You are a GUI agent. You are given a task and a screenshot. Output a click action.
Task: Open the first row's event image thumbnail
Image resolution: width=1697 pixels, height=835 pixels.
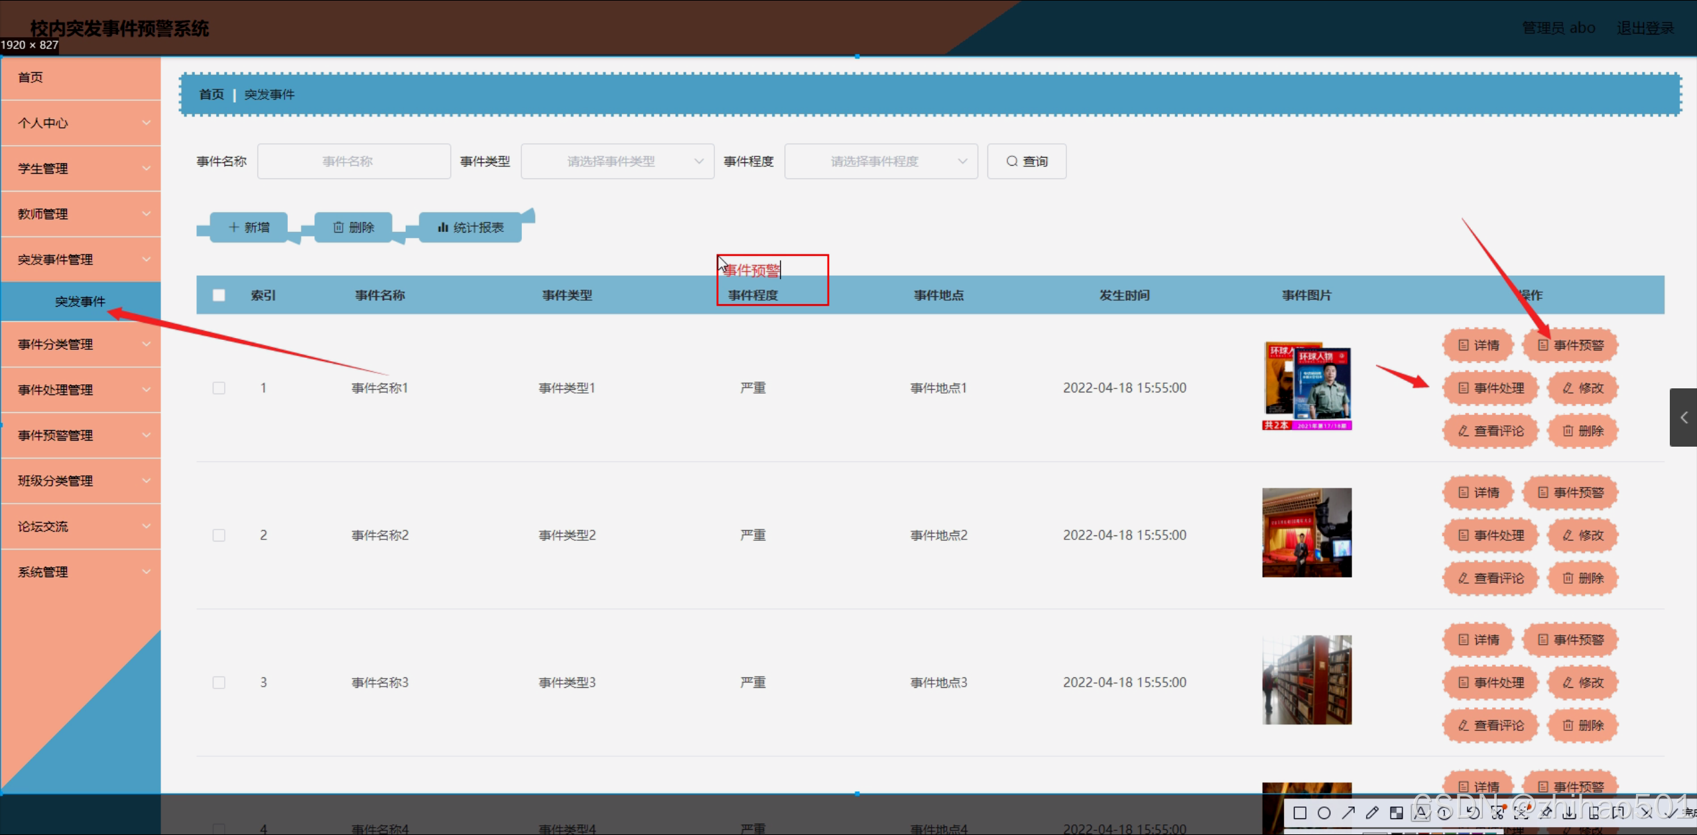point(1306,386)
